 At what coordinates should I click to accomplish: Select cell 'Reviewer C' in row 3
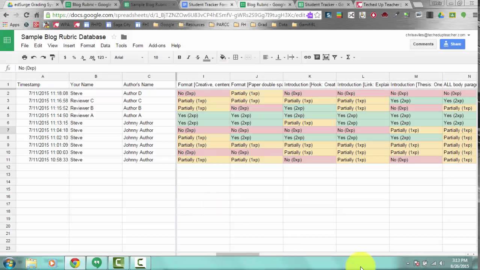coord(96,100)
